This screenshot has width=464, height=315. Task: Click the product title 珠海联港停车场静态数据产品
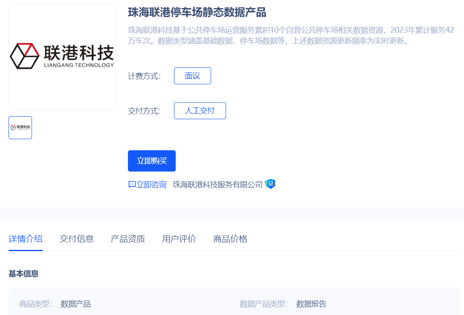[x=197, y=12]
